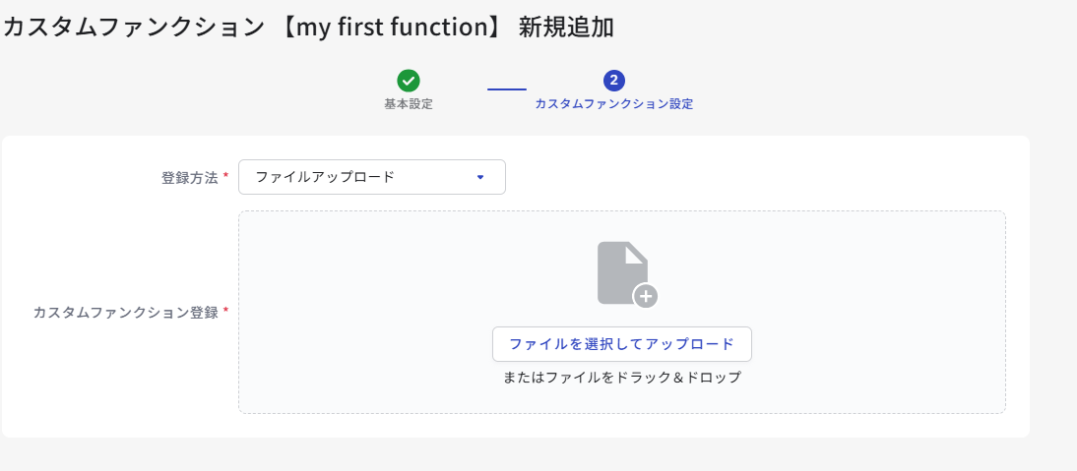Image resolution: width=1077 pixels, height=471 pixels.
Task: Open the 登録方法 dropdown arrow
Action: [x=480, y=177]
